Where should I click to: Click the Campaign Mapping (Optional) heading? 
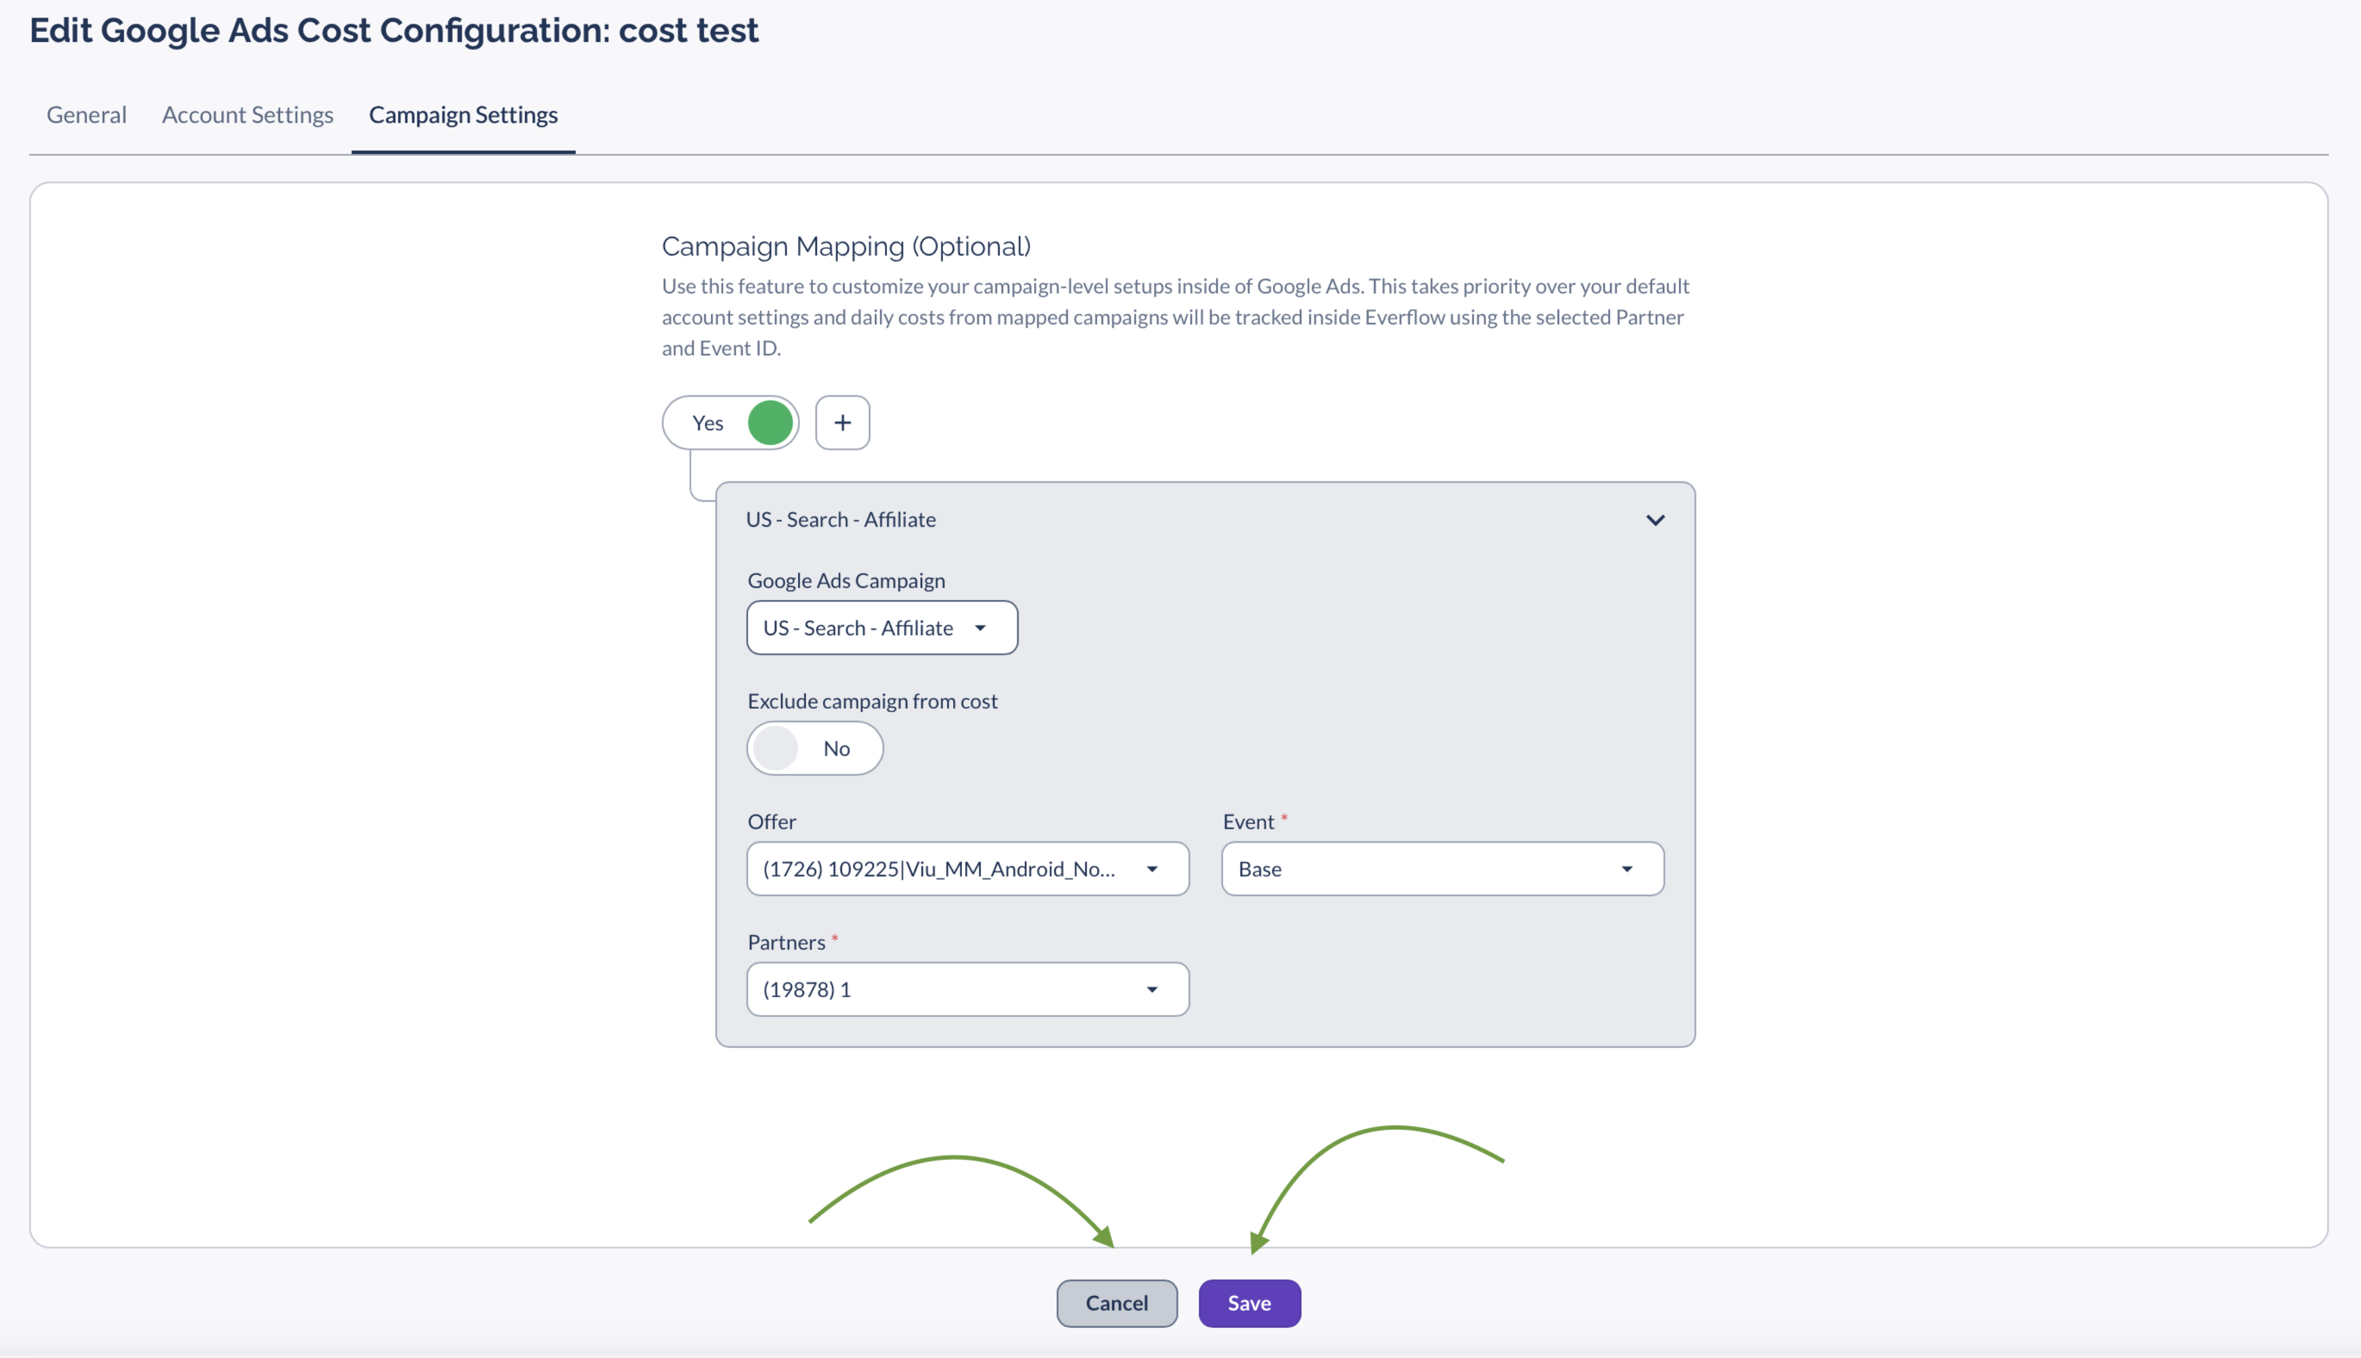click(x=846, y=246)
